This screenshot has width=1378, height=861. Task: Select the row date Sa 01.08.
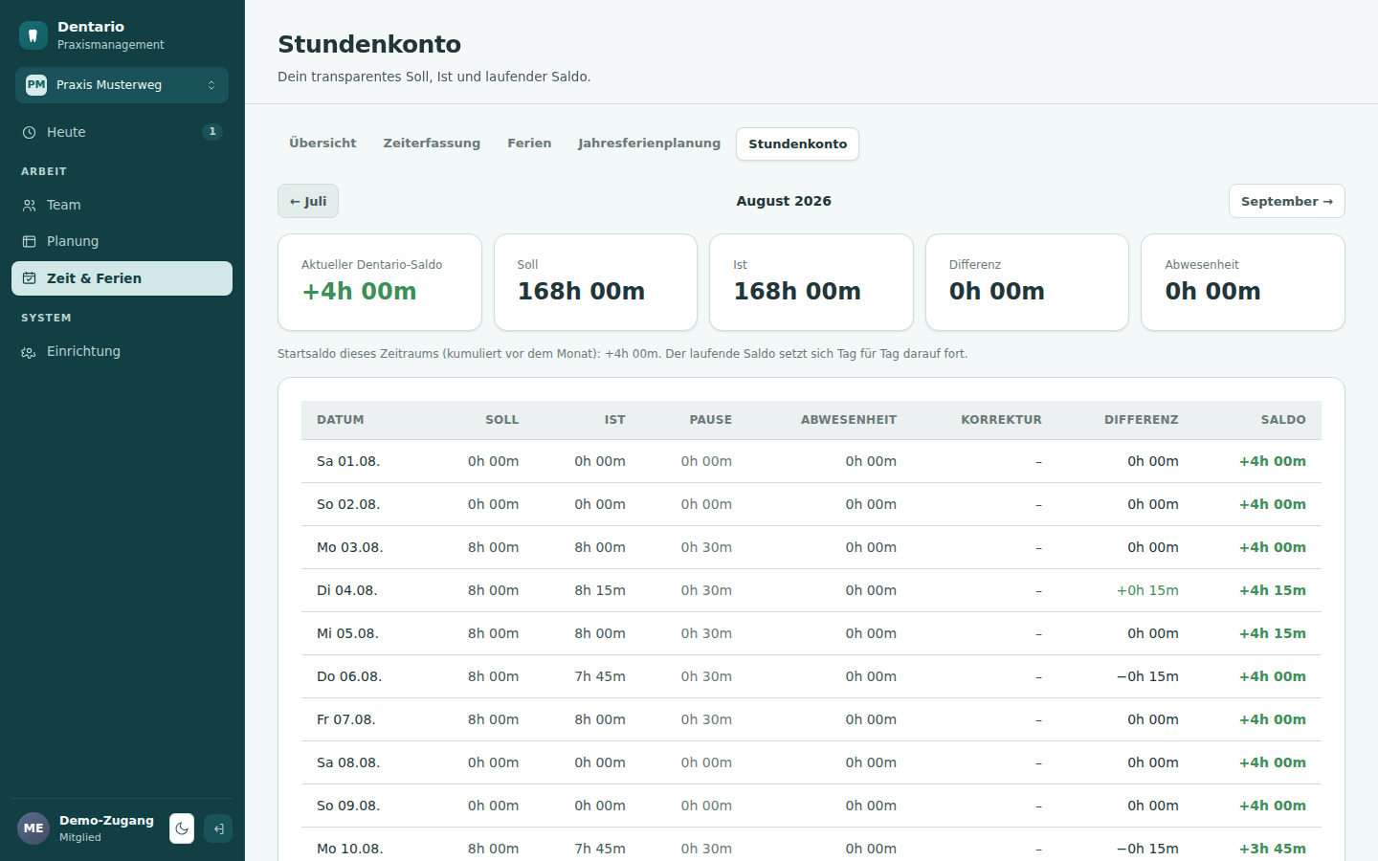pyautogui.click(x=348, y=461)
